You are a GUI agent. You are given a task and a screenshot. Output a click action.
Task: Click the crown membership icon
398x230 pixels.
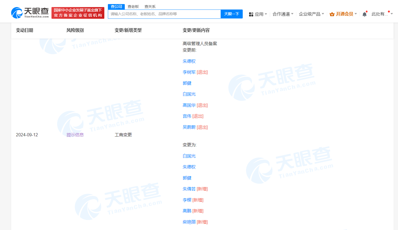click(332, 14)
